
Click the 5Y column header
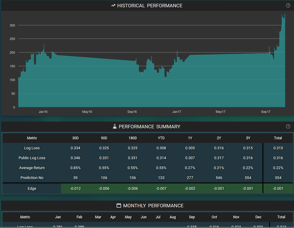click(248, 138)
